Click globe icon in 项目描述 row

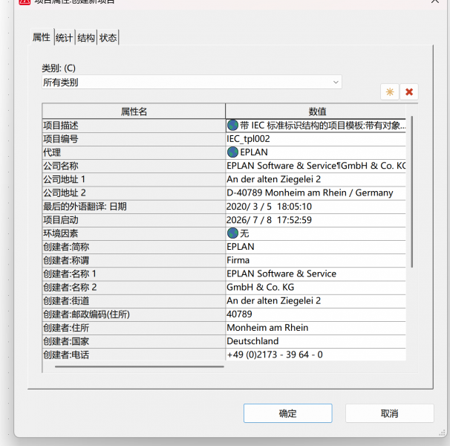pos(232,126)
